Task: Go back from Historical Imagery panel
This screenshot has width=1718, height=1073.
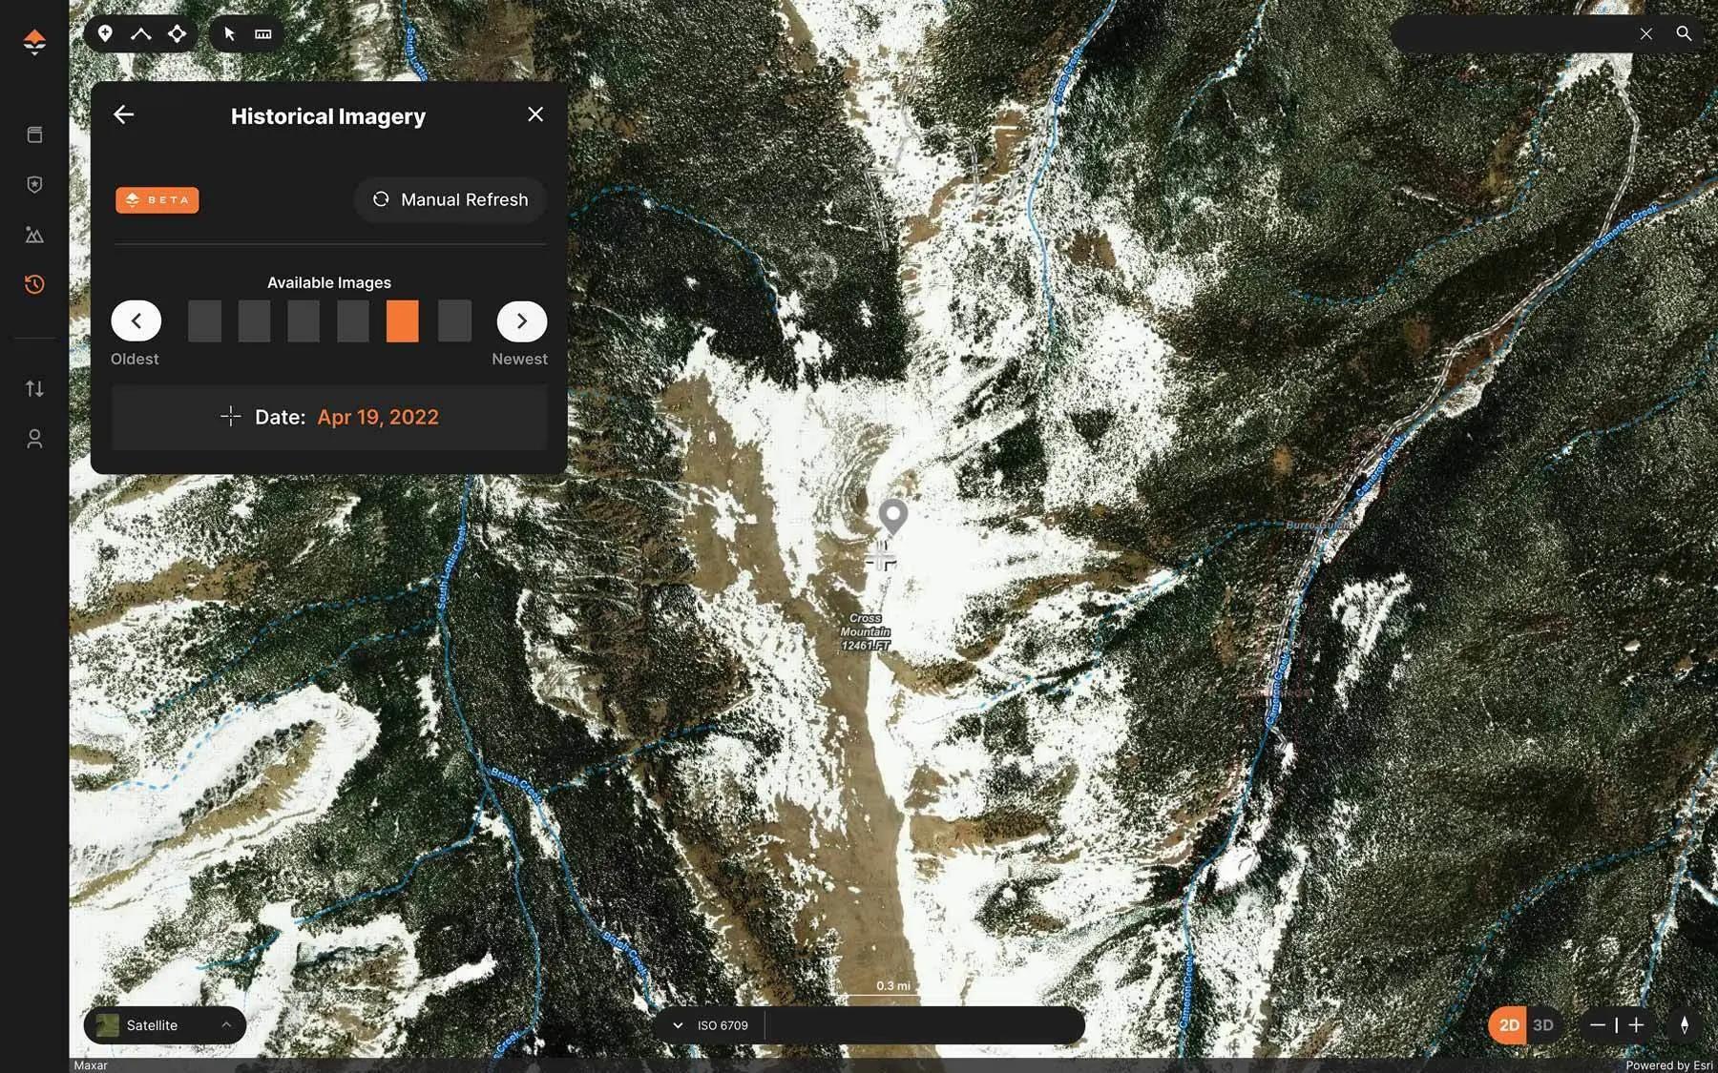Action: pos(124,115)
